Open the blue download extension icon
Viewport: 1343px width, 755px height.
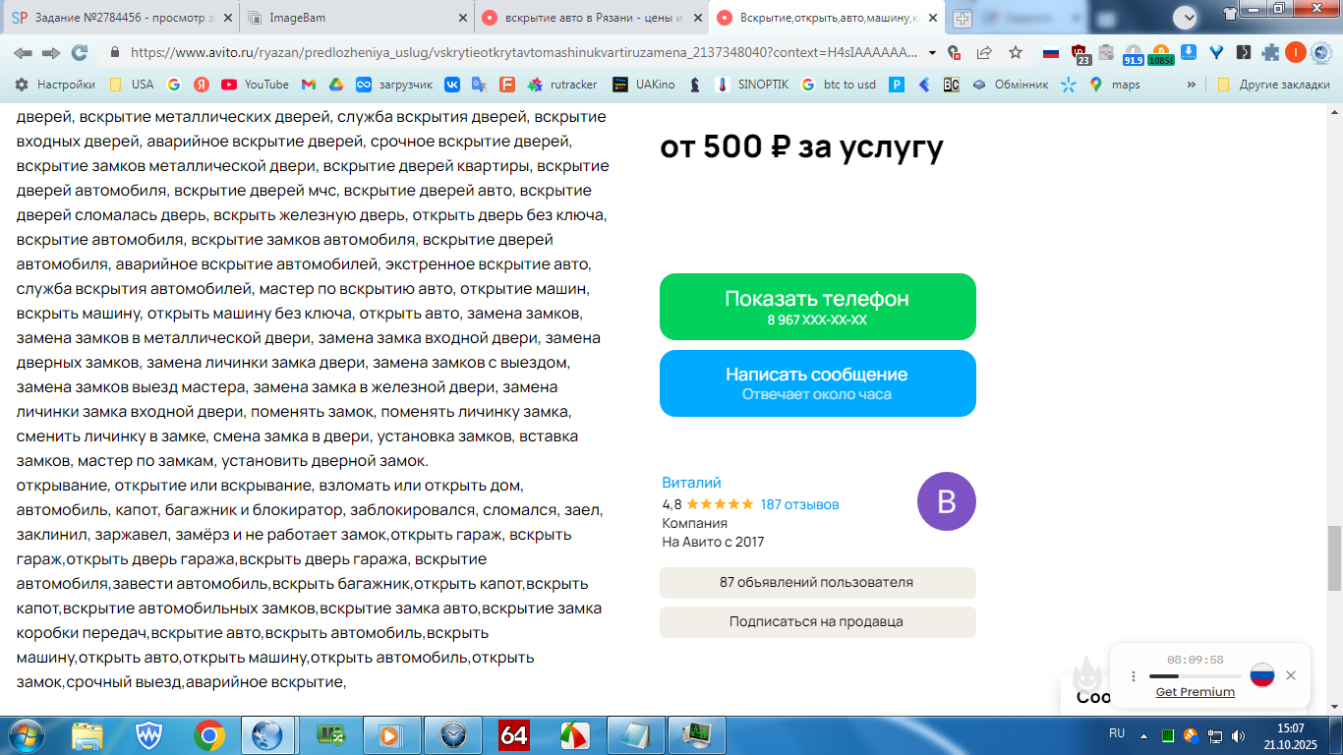click(1189, 52)
